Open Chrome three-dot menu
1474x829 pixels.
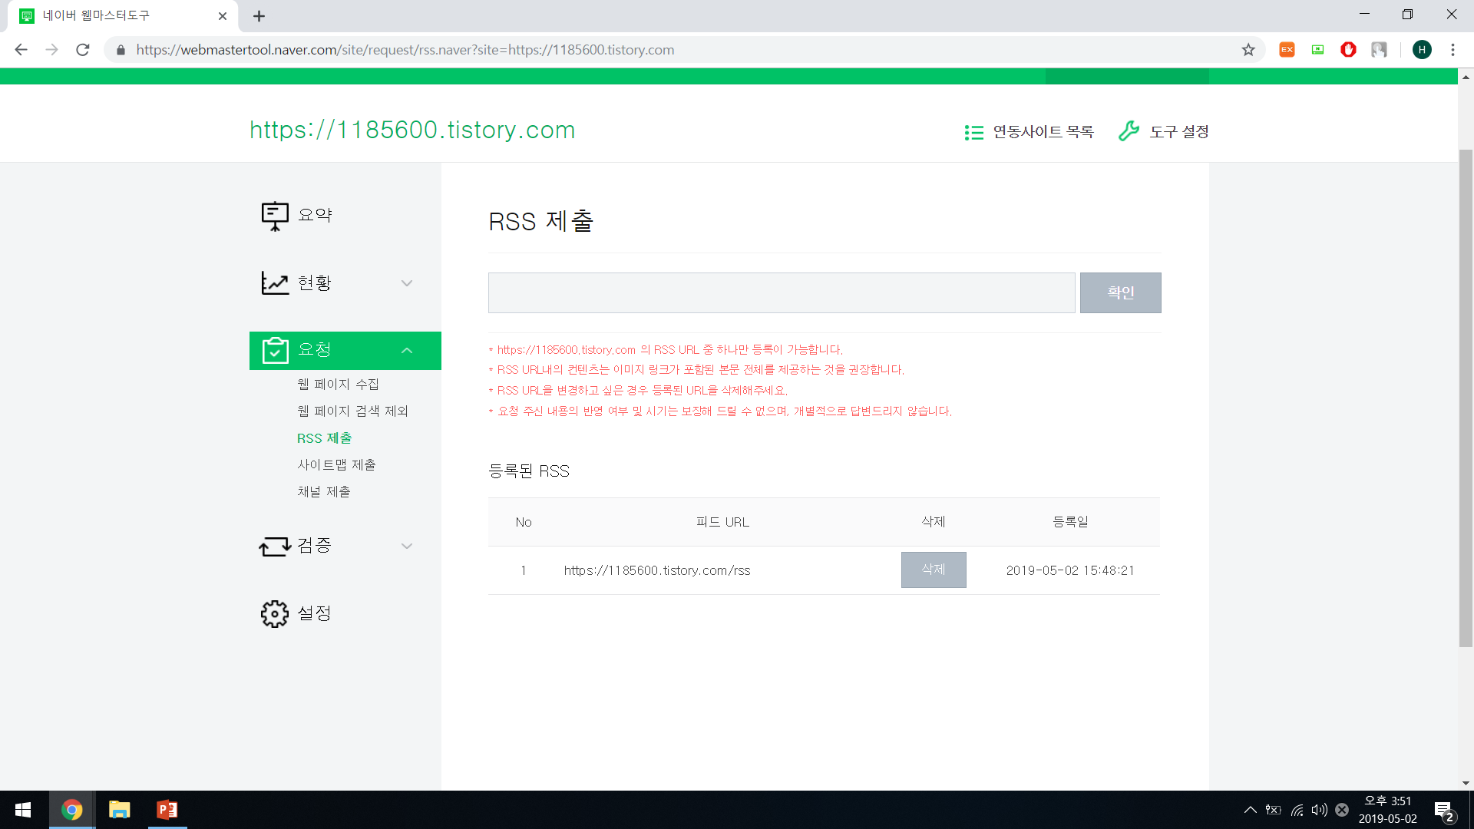pyautogui.click(x=1453, y=50)
